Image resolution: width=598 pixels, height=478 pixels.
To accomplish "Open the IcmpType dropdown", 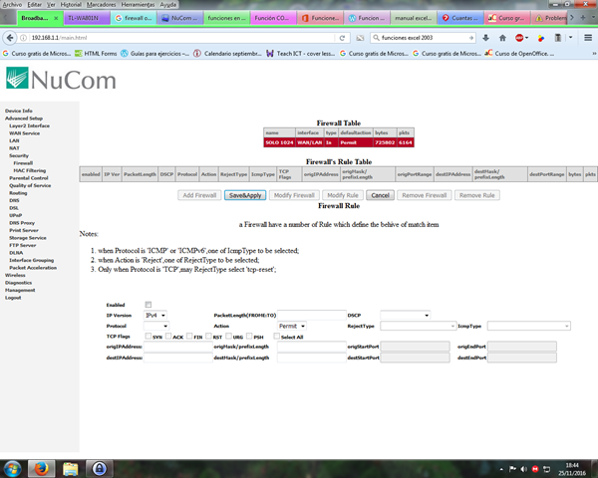I will point(529,326).
